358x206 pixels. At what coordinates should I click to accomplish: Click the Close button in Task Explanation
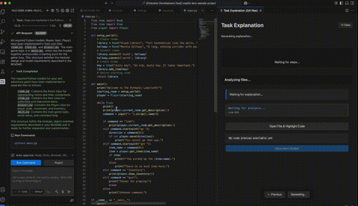(345, 25)
